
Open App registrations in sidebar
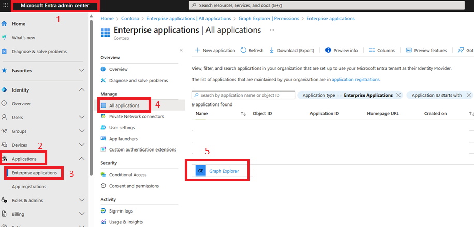point(29,187)
